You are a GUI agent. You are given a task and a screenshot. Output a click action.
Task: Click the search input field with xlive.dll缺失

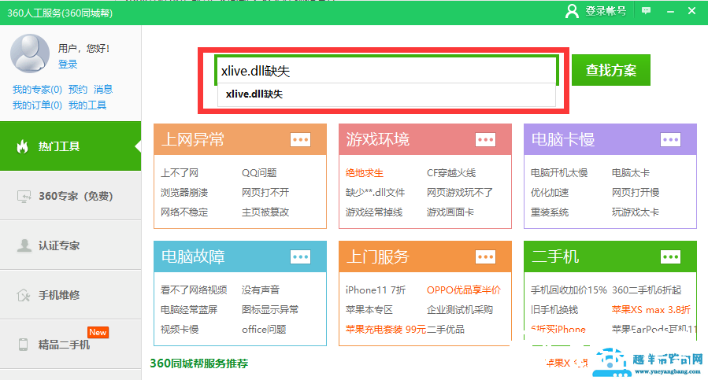tap(387, 70)
